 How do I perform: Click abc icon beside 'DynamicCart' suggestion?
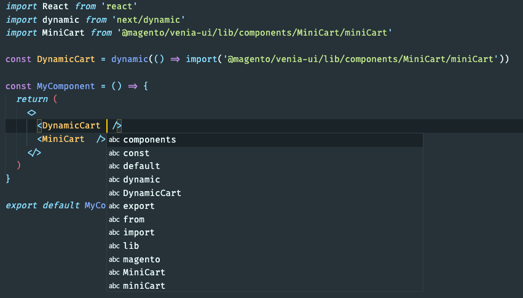114,193
